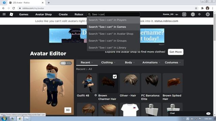This screenshot has width=216, height=121.
Task: Open Chrome extensions puzzle icon
Action: coord(202,8)
